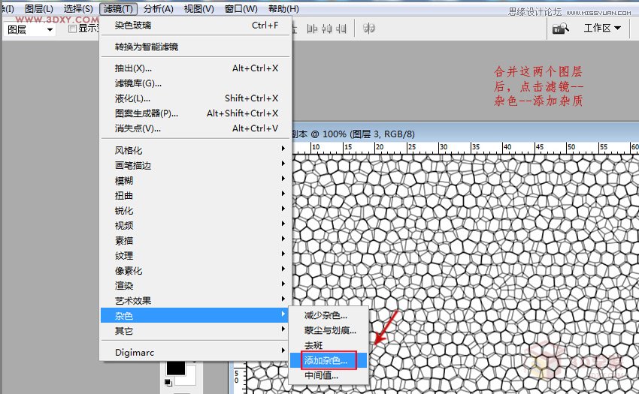Viewport: 639px width, 394px height.
Task: Select the 中间值... median entry
Action: pos(329,376)
